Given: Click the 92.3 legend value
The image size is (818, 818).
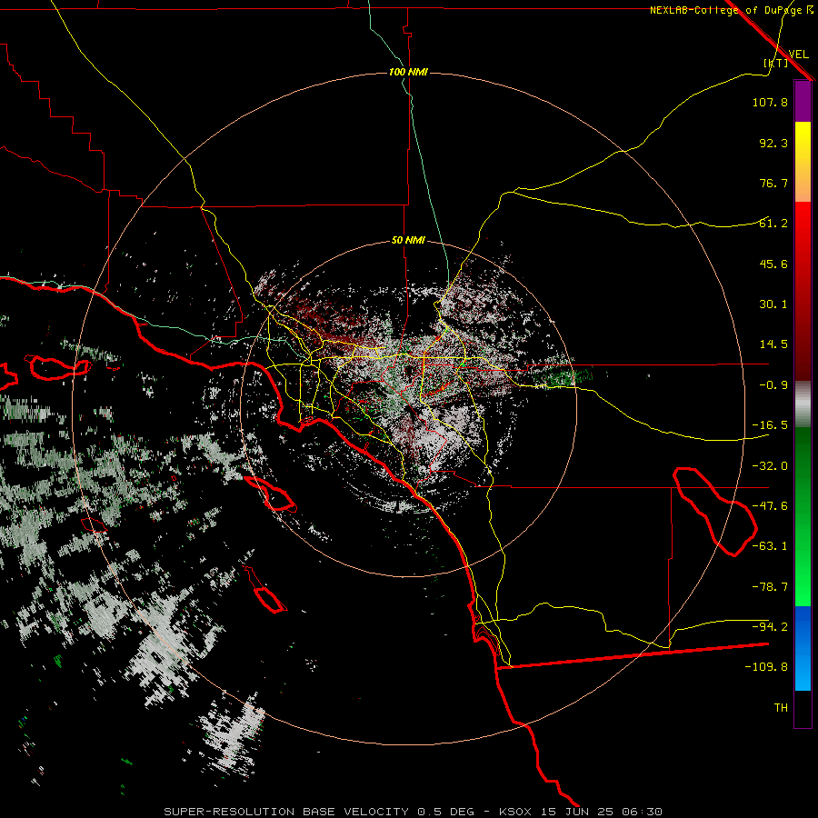Looking at the screenshot, I should click(x=773, y=143).
